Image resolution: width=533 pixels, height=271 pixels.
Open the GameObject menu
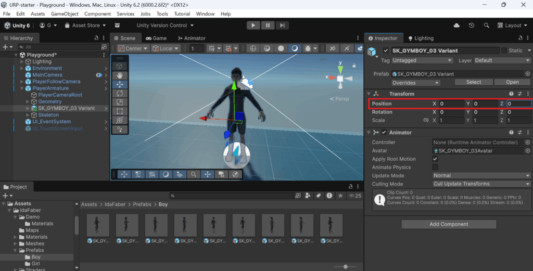pyautogui.click(x=64, y=14)
